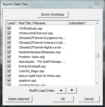Select the ssapbwk.esp entry
Screen dimensions: 105x107
(x=27, y=81)
